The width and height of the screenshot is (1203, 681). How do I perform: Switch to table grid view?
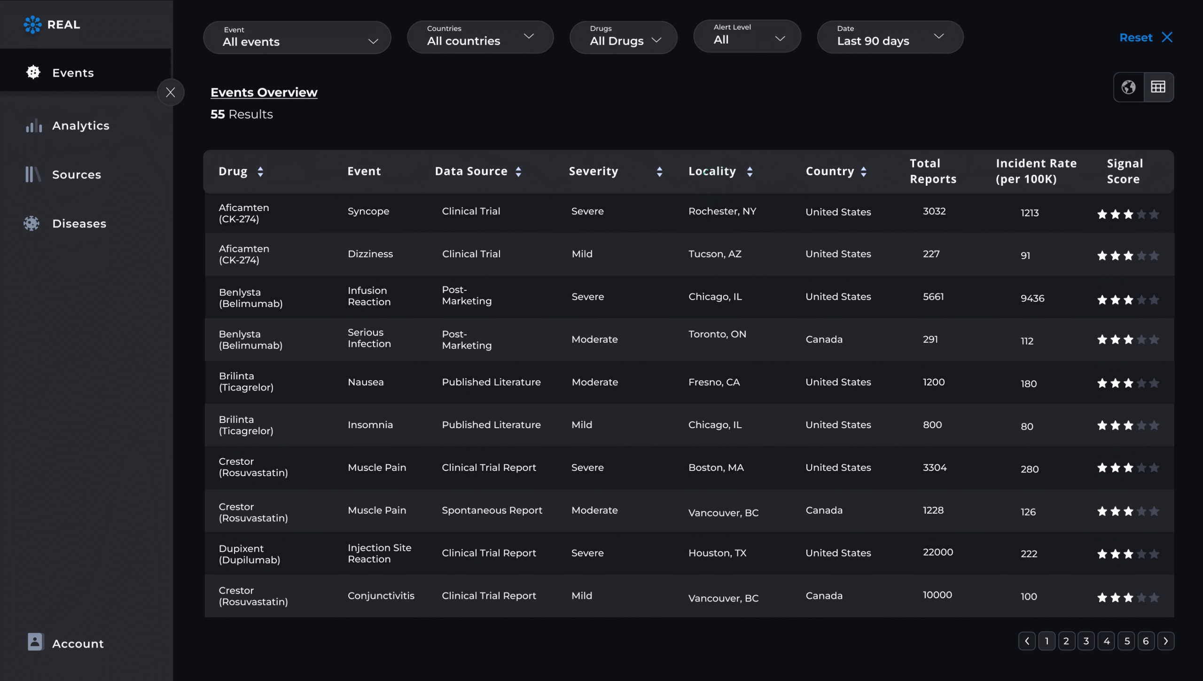point(1158,87)
